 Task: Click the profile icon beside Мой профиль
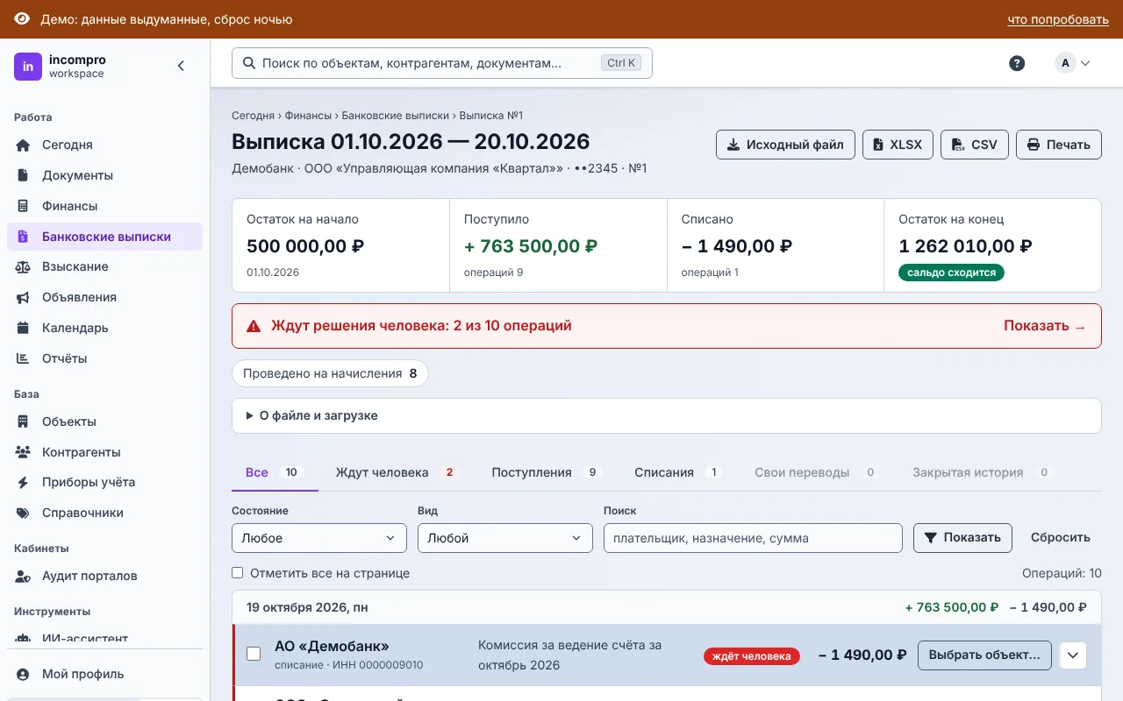(x=24, y=674)
